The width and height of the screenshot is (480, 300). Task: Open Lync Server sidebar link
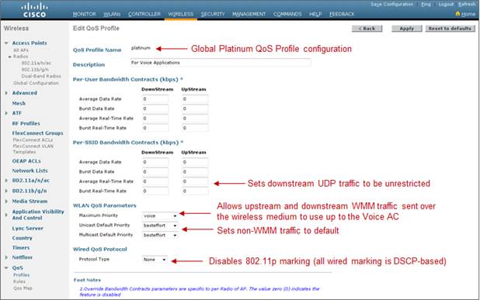(x=27, y=229)
